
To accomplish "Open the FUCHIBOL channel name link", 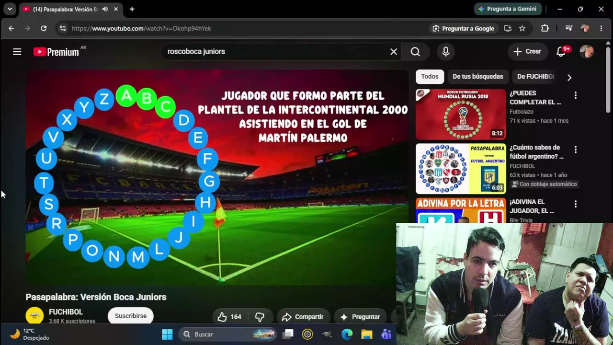I will coord(66,312).
